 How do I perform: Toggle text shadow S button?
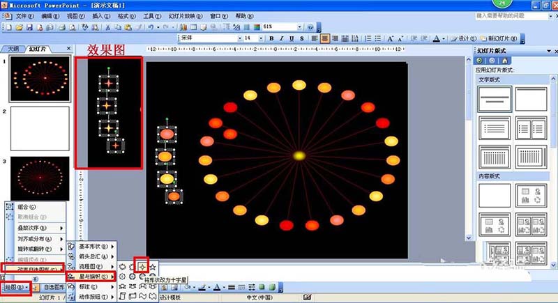pyautogui.click(x=302, y=38)
